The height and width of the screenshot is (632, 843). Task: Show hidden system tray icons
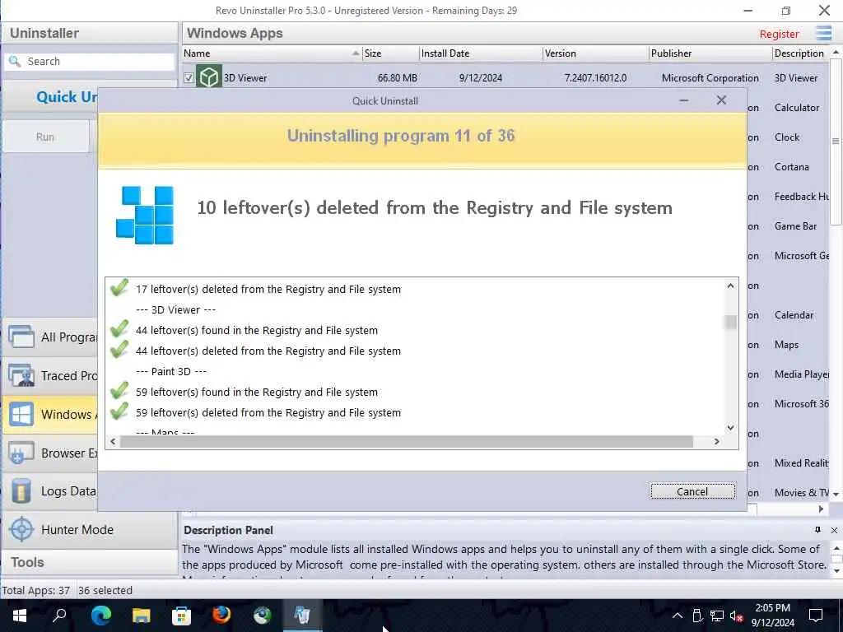pyautogui.click(x=678, y=616)
